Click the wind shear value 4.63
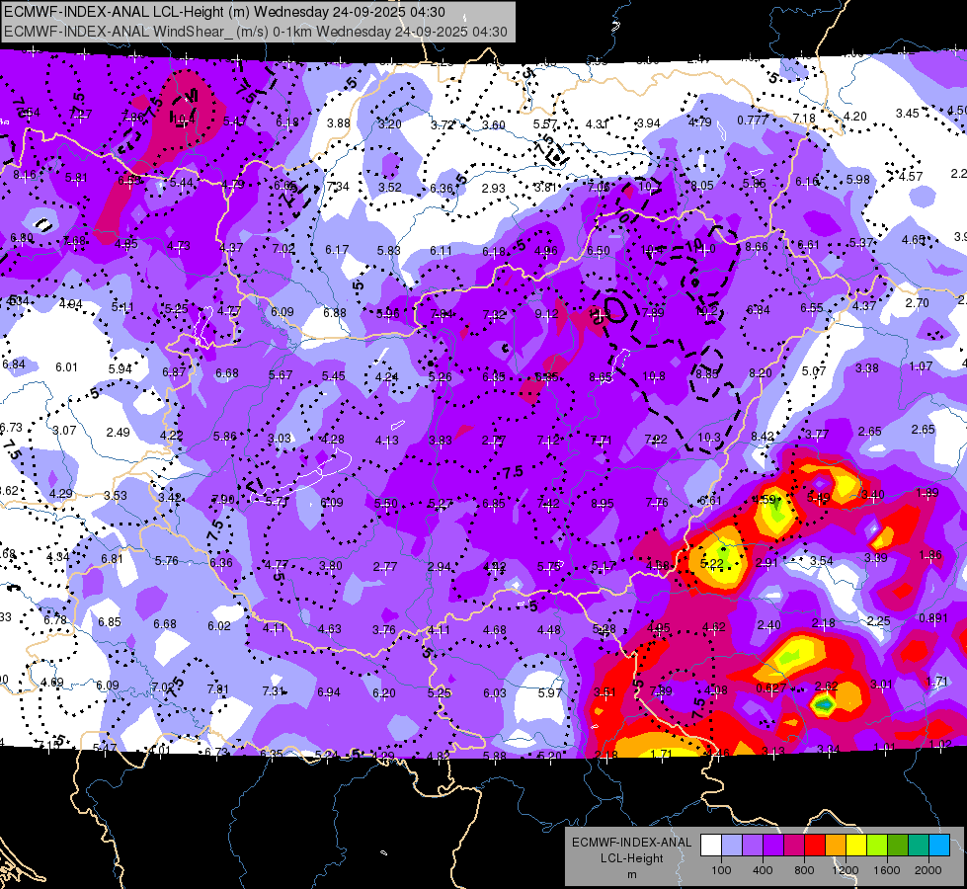967x889 pixels. point(329,629)
